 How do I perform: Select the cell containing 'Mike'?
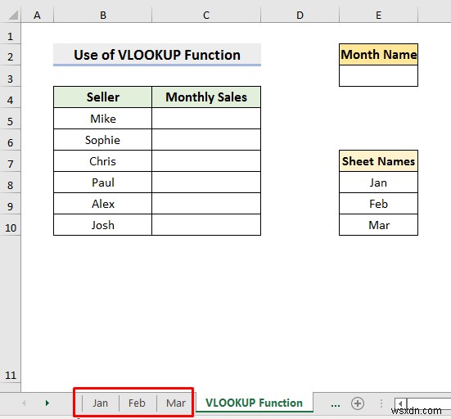pos(102,119)
